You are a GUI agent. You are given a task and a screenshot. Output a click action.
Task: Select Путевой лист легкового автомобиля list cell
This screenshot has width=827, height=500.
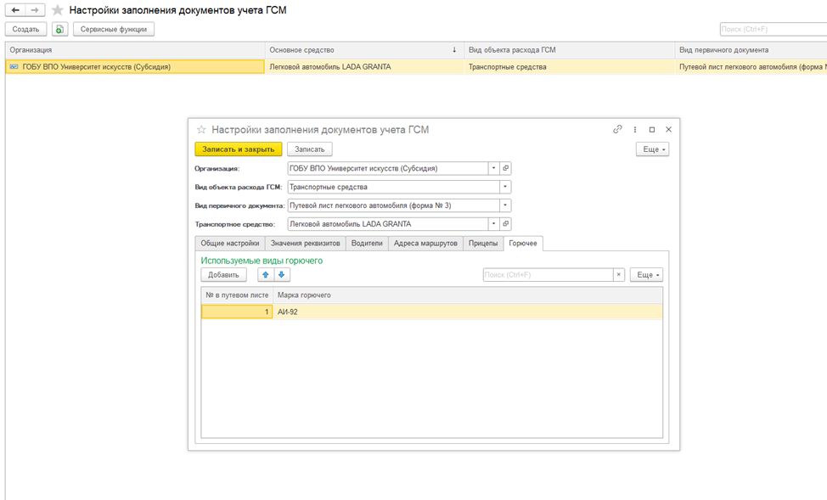[751, 67]
